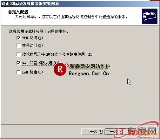Select the 拨号访问(D) text label
160x139 pixels.
[x=32, y=45]
